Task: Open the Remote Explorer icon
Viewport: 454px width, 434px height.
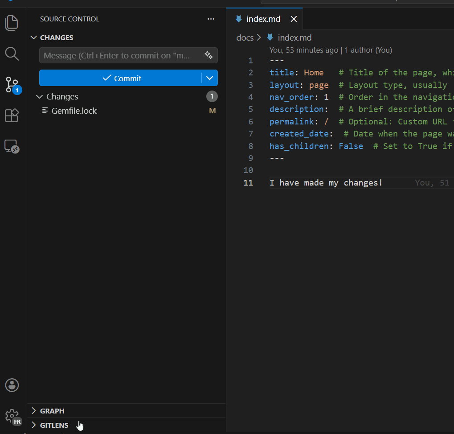Action: tap(12, 146)
